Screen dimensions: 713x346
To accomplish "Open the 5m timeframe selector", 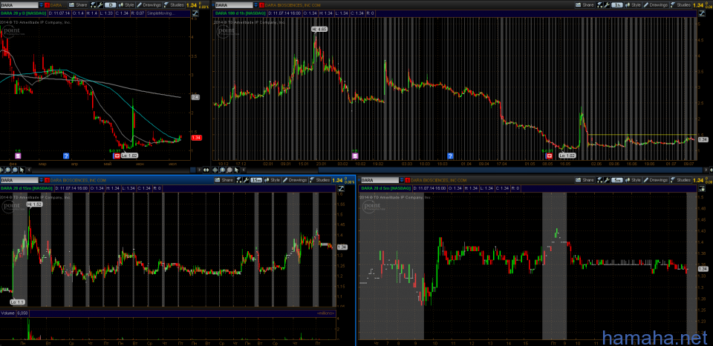I will click(617, 180).
